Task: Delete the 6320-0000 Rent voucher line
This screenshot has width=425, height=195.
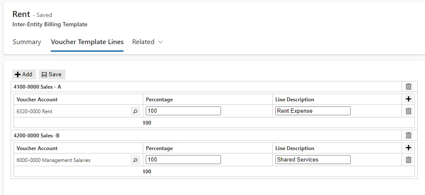Action: coord(408,111)
